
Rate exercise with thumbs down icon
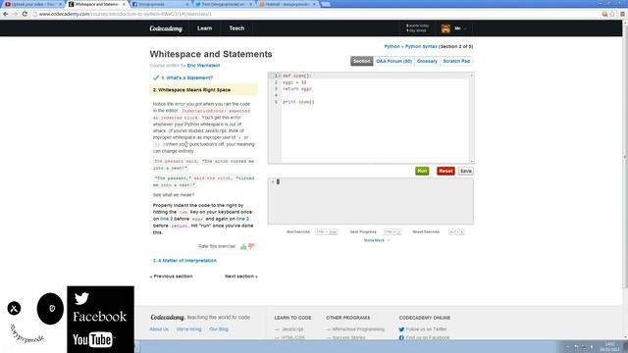251,246
